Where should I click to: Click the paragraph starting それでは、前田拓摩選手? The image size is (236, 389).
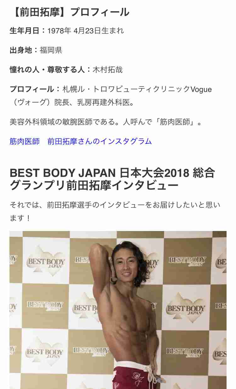point(115,211)
